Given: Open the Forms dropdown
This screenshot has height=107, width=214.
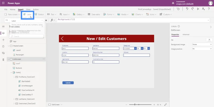Looking at the screenshot, I should [x=109, y=14].
